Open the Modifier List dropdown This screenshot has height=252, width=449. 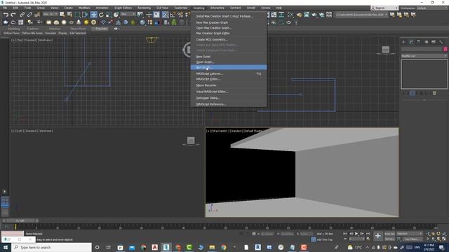coord(424,56)
